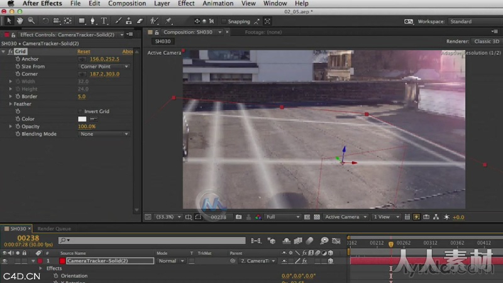Select the Rectangle shape tool

(x=82, y=21)
